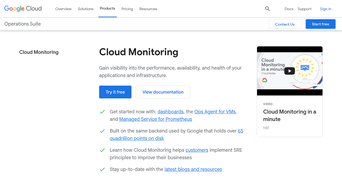Open the Docs link
Image resolution: width=342 pixels, height=192 pixels.
pyautogui.click(x=289, y=9)
